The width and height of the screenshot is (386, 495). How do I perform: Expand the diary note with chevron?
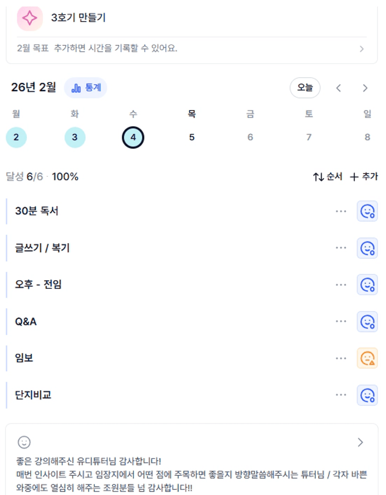[x=360, y=442]
